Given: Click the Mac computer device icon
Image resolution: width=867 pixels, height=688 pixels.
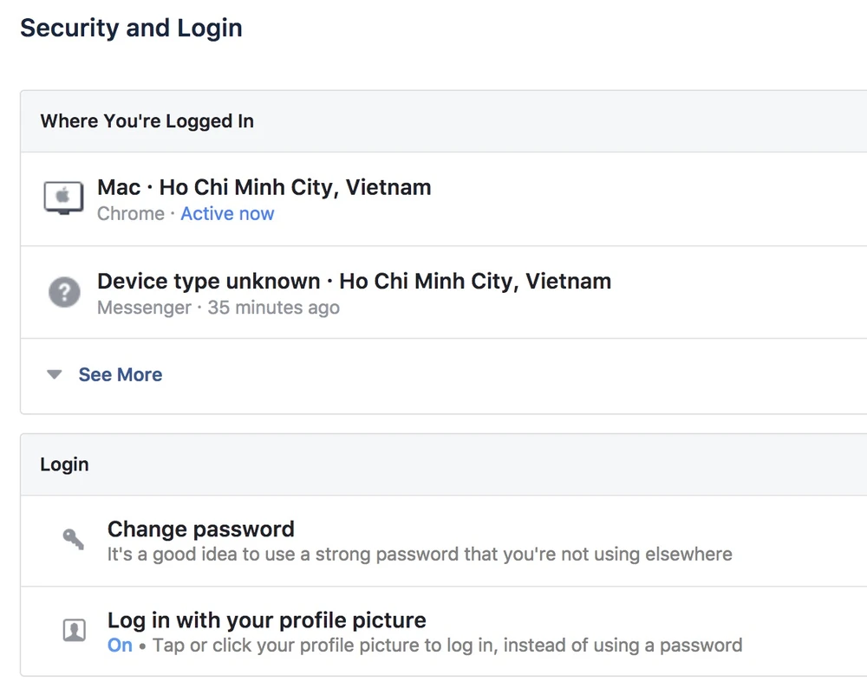Looking at the screenshot, I should click(x=63, y=198).
